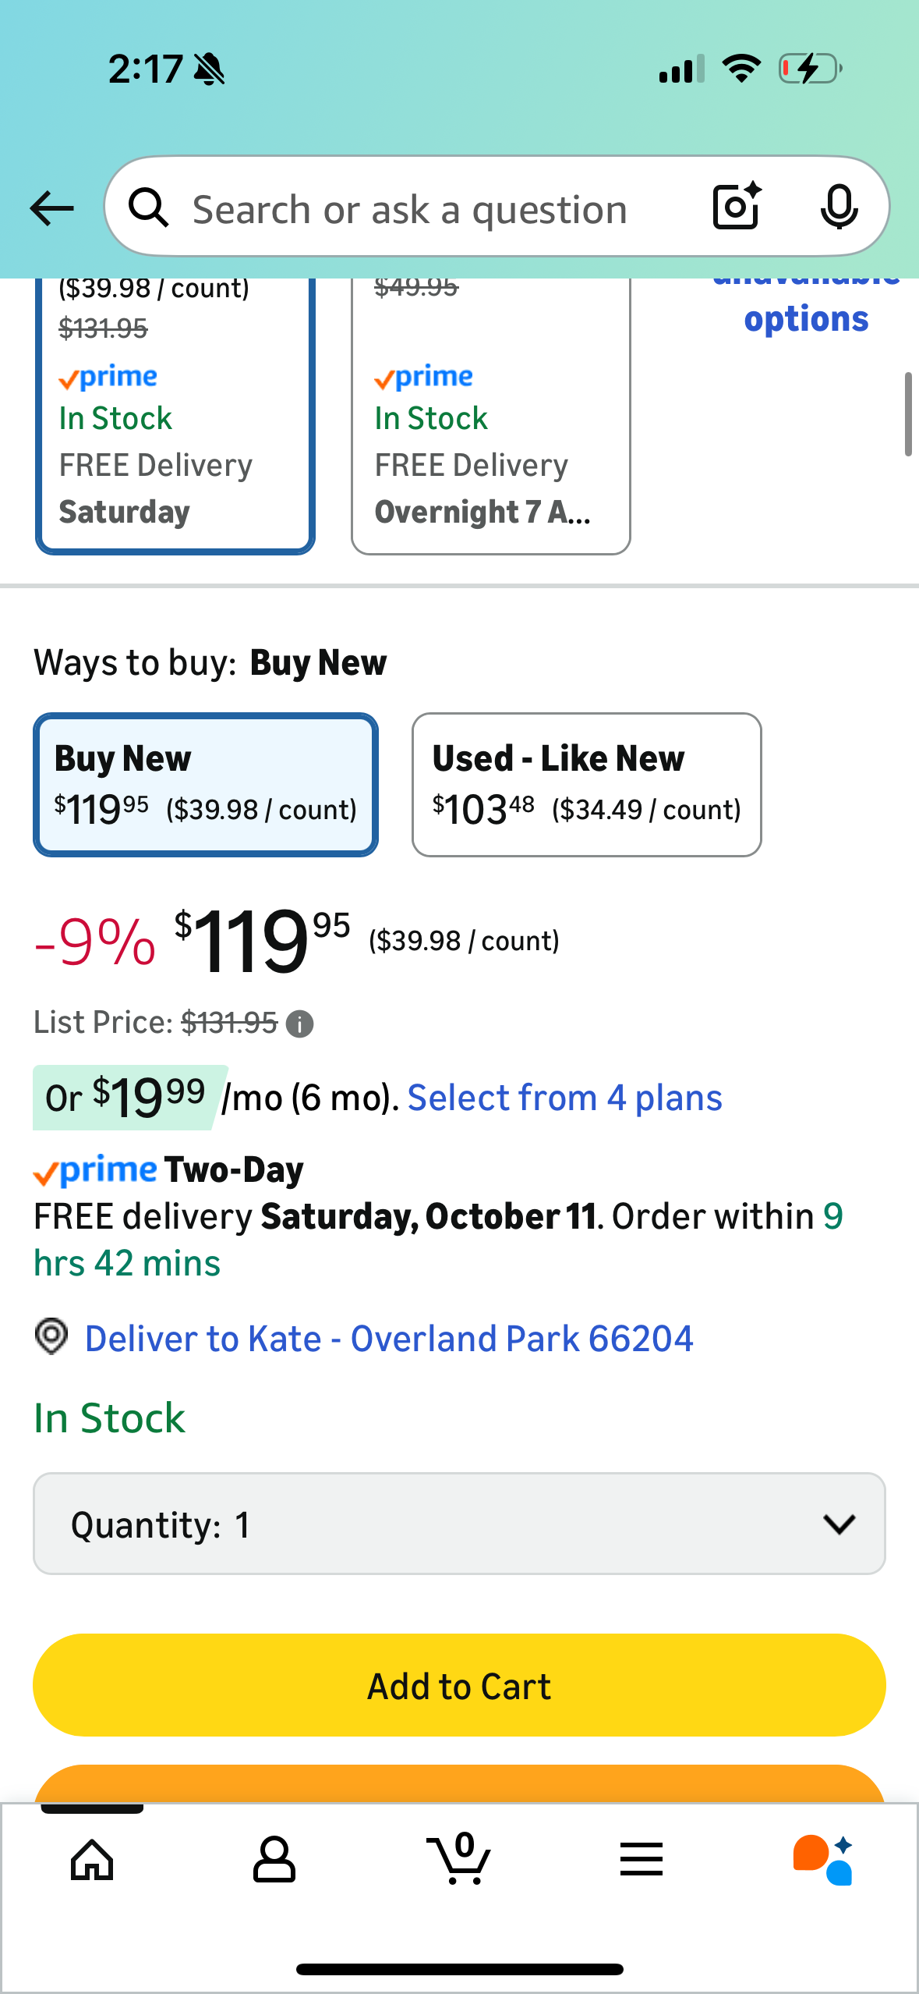Tap the microphone voice search icon

point(839,207)
